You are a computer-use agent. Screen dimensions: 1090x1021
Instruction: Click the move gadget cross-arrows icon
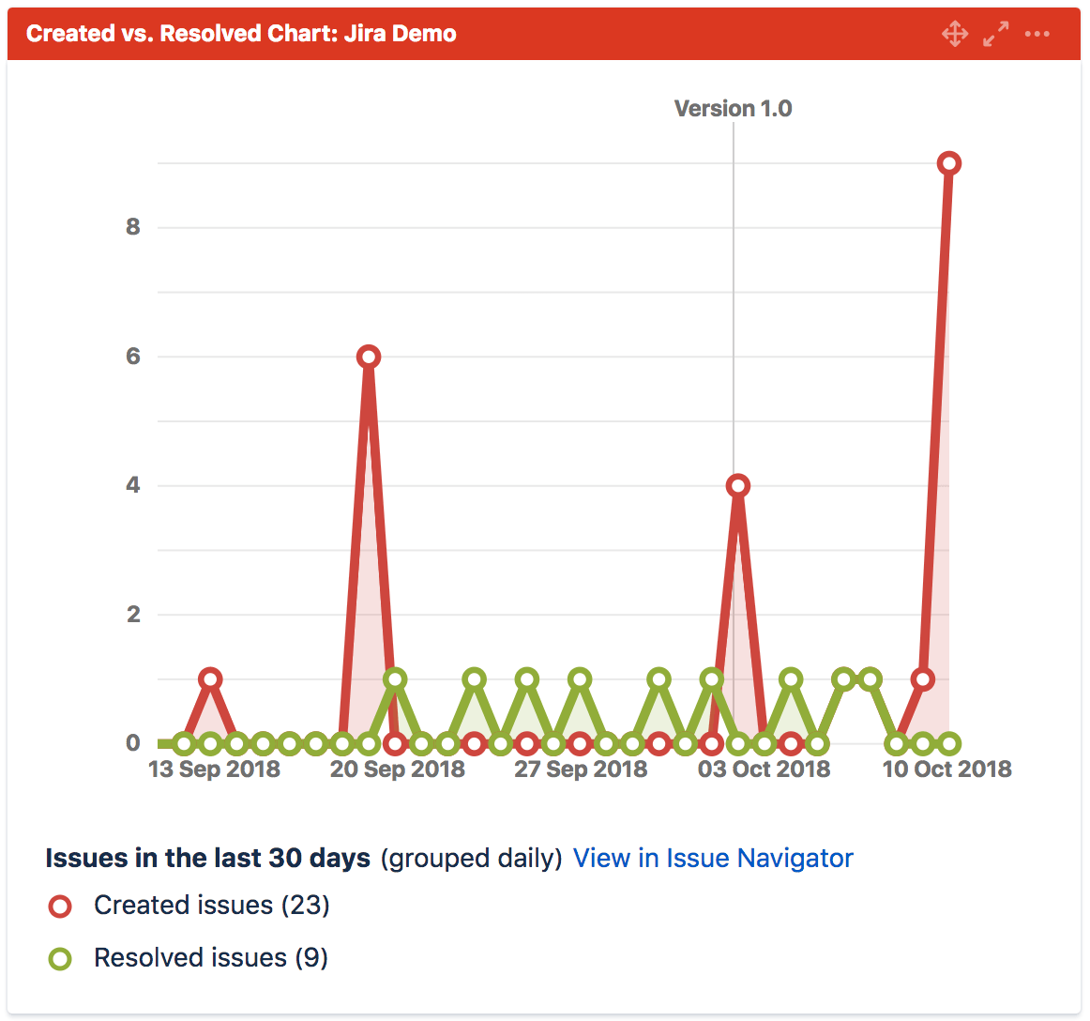pyautogui.click(x=954, y=34)
